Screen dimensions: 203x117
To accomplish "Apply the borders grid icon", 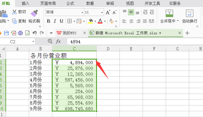I will tap(69, 21).
